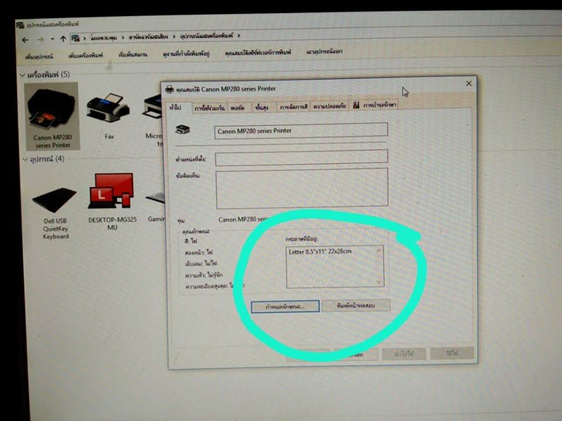Screen dimensions: 562x421
Task: Click the address bar control panel icon
Action: coord(75,38)
